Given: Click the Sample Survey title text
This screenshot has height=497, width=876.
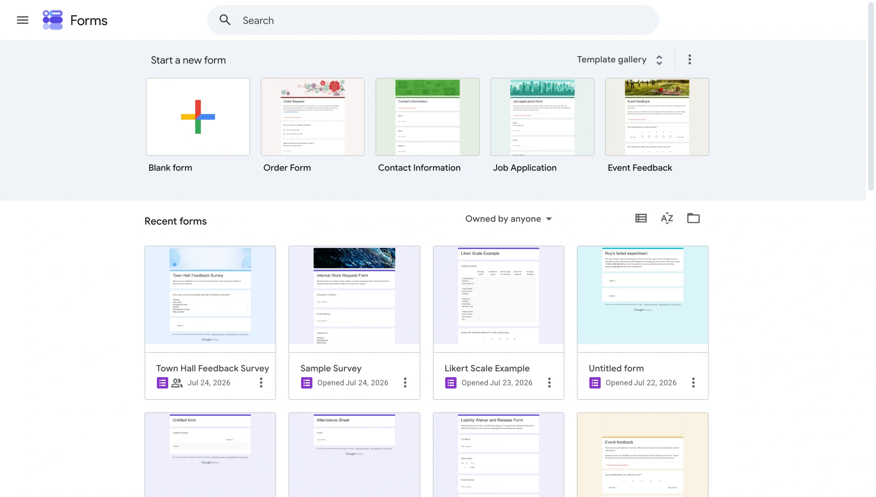Looking at the screenshot, I should pos(331,368).
